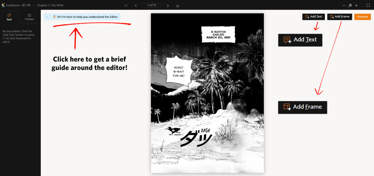Open the 'Hi! I'm here to help' guide banner
The width and height of the screenshot is (374, 176).
point(85,17)
